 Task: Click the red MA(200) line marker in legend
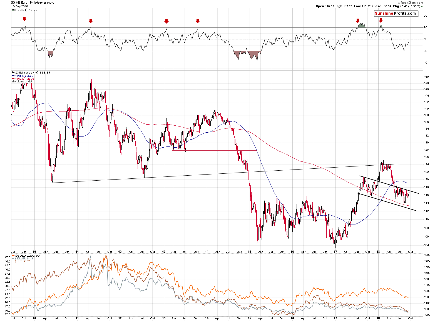[x=13, y=79]
